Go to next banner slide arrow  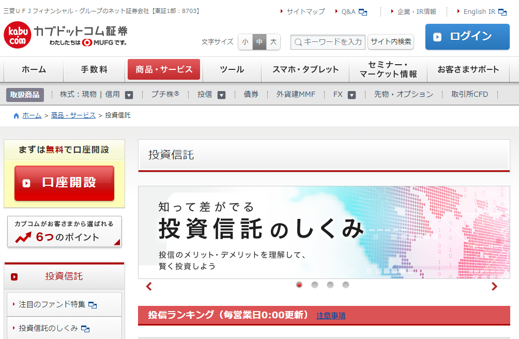494,286
